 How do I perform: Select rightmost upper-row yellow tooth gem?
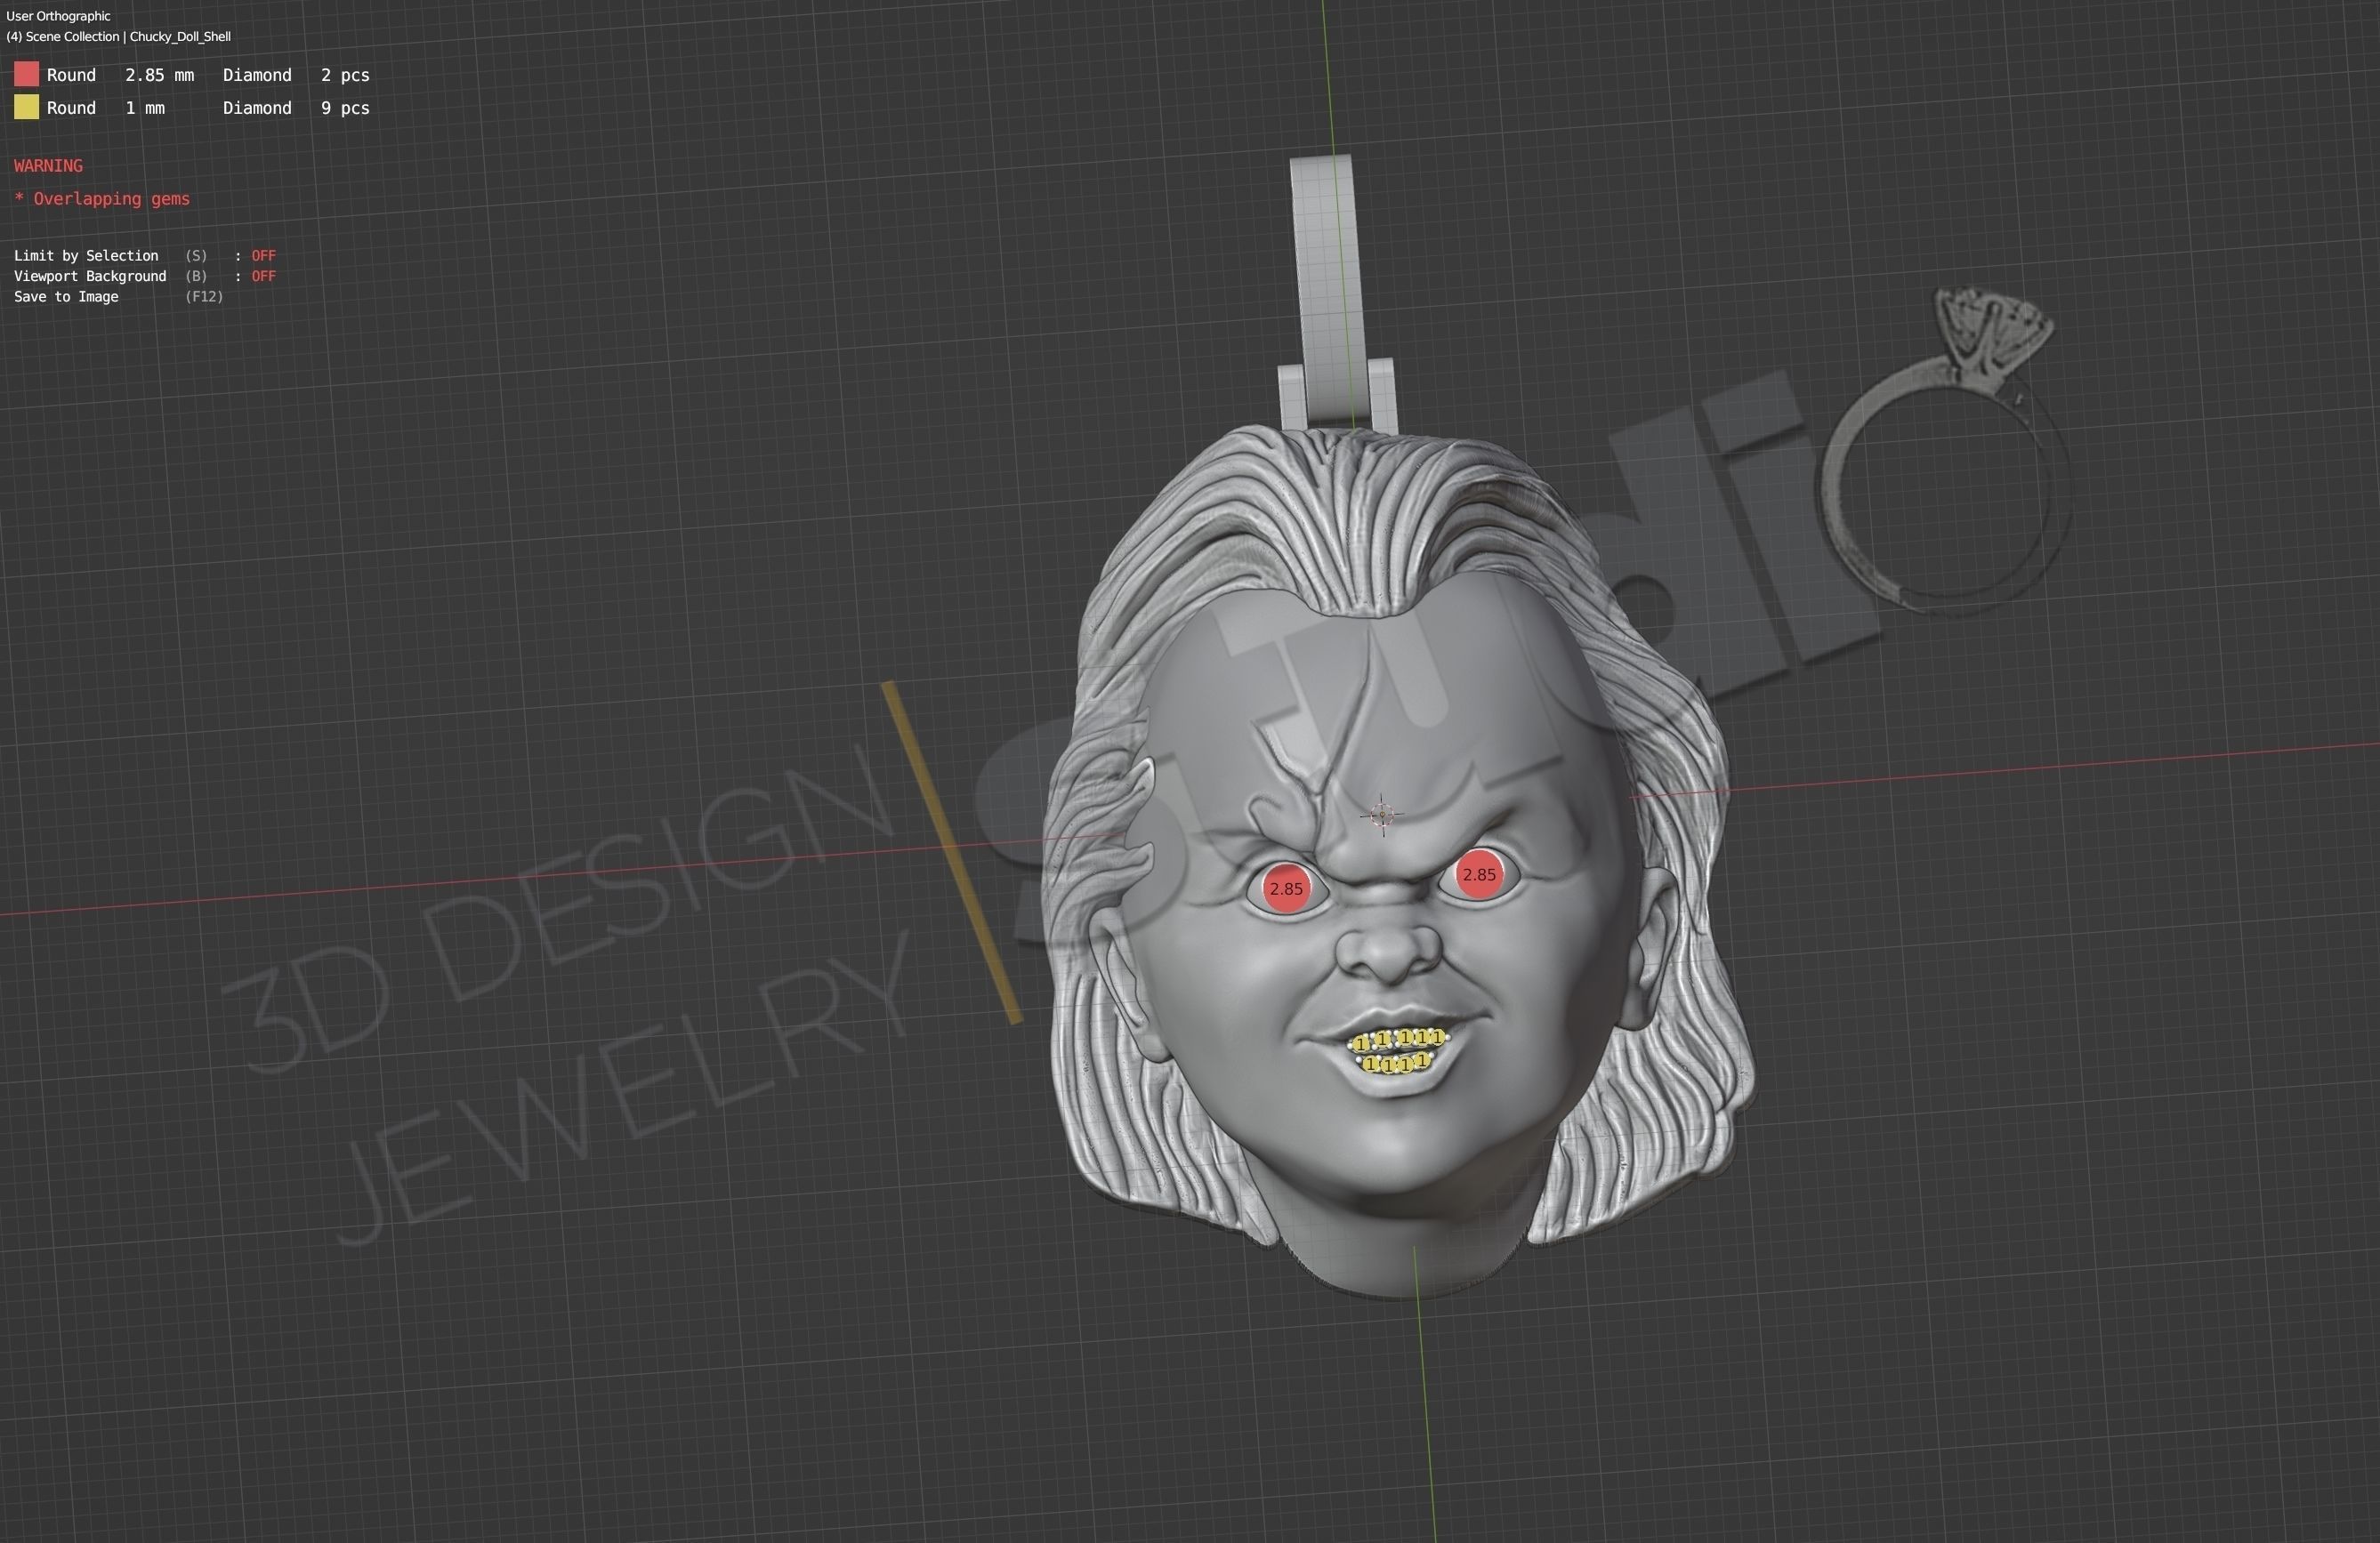pyautogui.click(x=1438, y=1039)
